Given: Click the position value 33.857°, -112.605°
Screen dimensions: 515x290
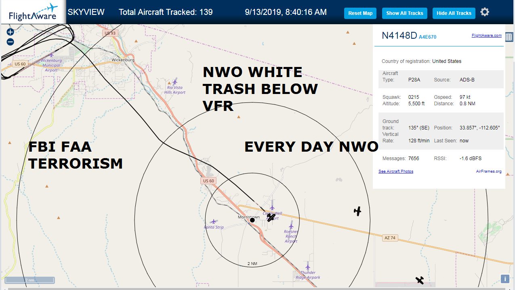Looking at the screenshot, I should click(479, 128).
